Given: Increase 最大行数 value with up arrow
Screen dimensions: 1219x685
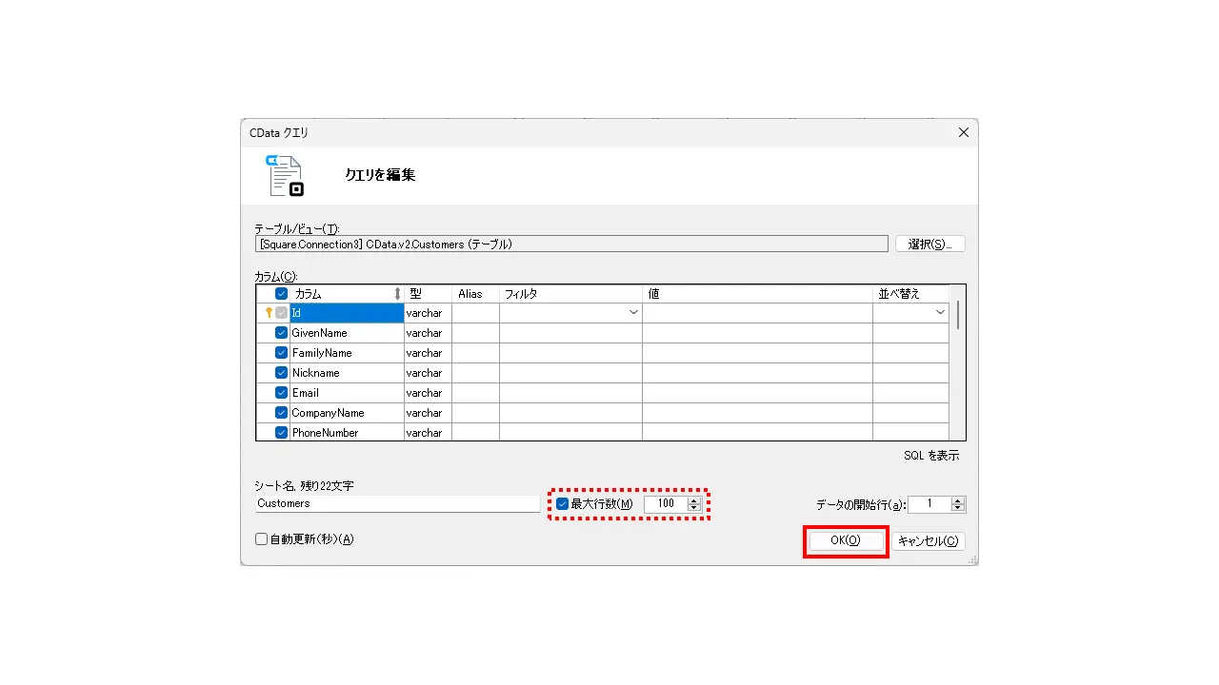Looking at the screenshot, I should coord(694,500).
